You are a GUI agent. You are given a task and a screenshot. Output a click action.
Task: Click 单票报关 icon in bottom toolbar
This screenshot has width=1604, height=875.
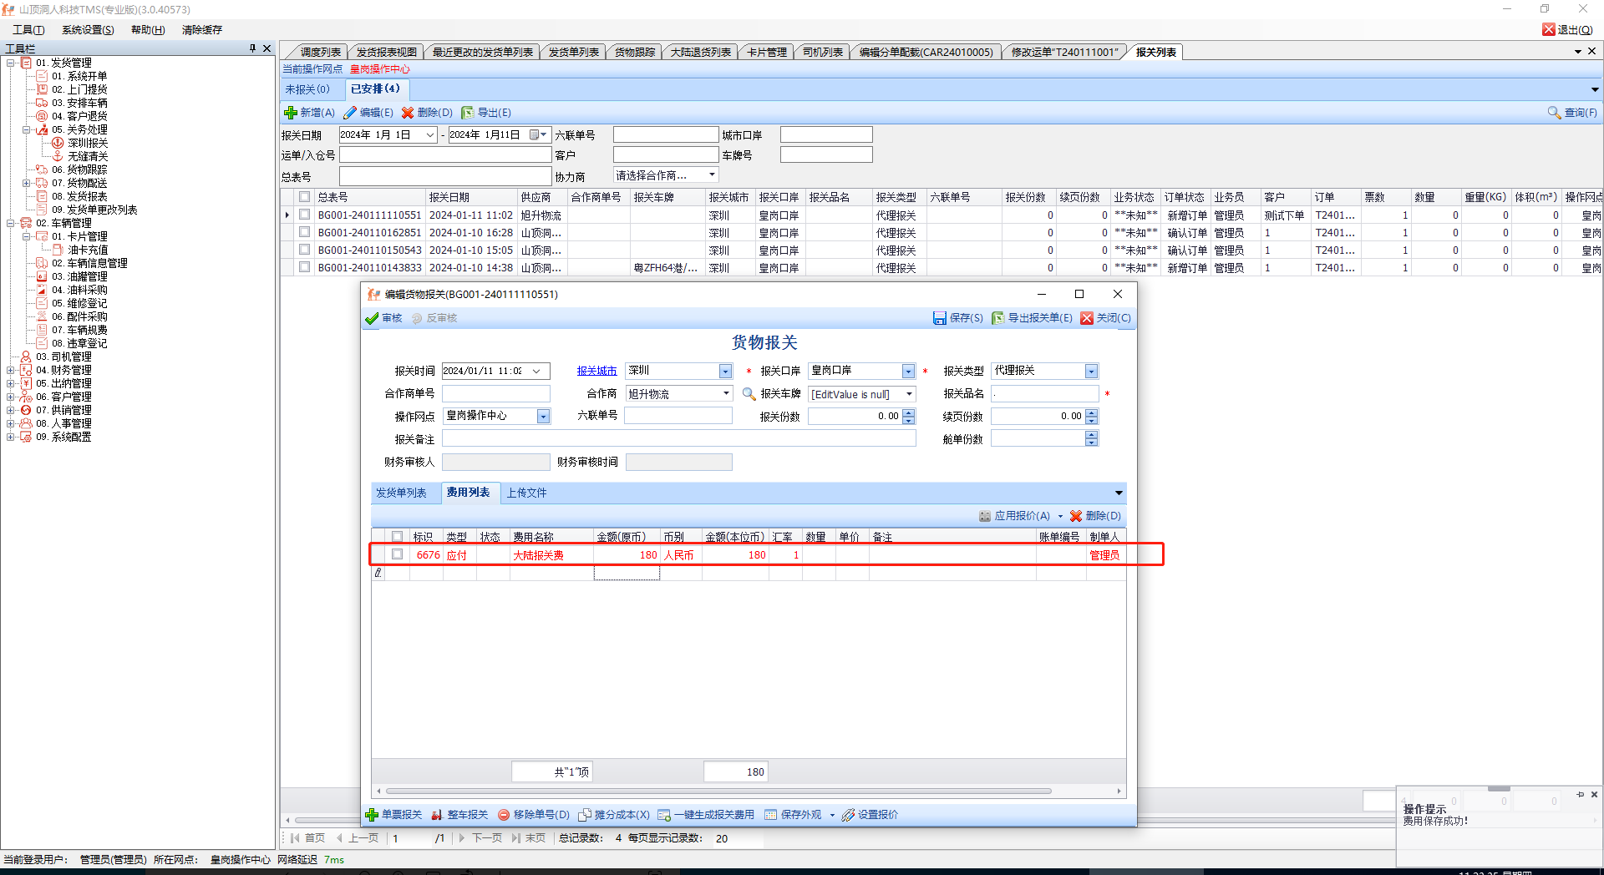click(373, 815)
